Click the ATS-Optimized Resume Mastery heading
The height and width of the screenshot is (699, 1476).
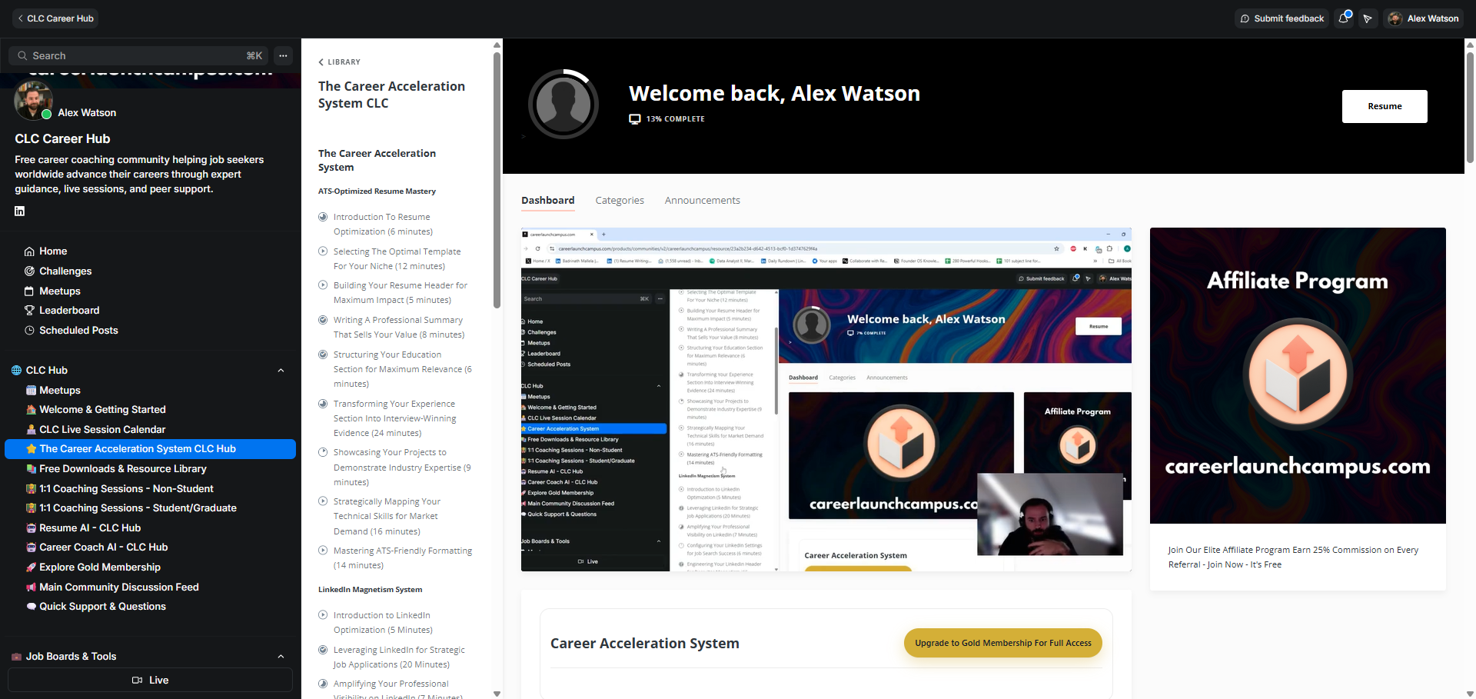click(377, 191)
